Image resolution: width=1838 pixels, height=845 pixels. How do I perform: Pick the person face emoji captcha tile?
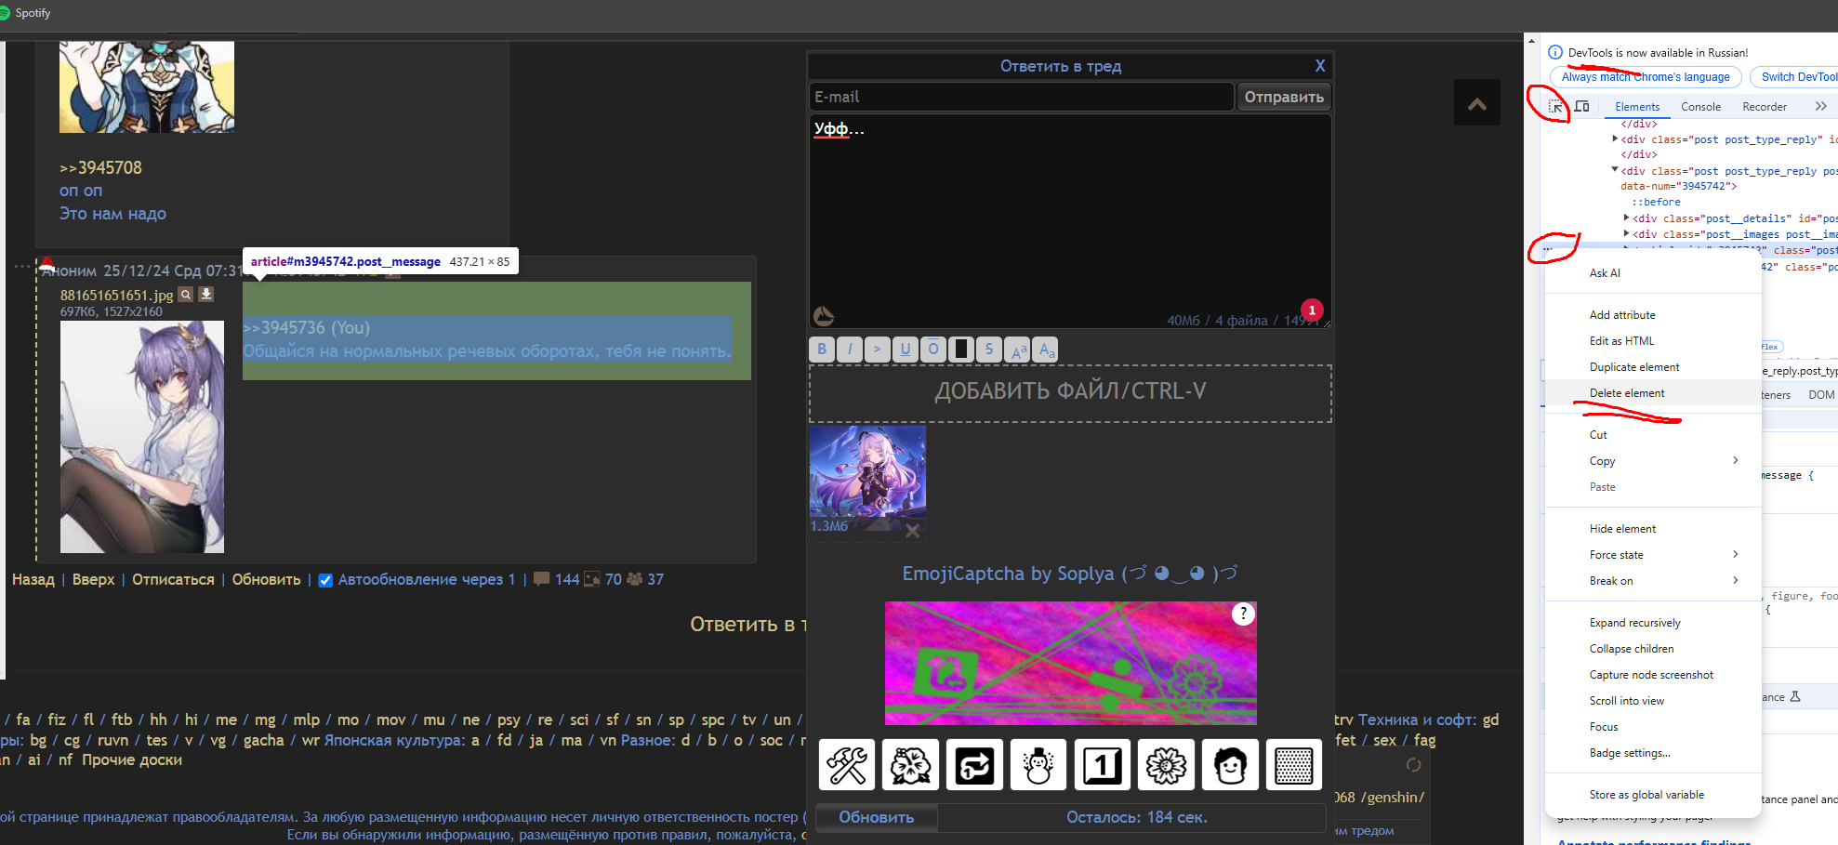[1230, 765]
